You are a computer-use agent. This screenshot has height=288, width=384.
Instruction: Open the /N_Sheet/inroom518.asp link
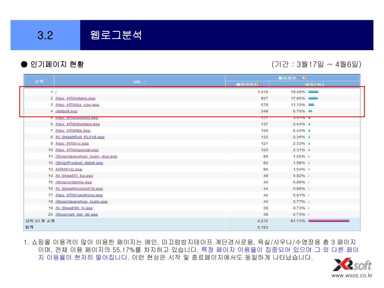(x=79, y=189)
